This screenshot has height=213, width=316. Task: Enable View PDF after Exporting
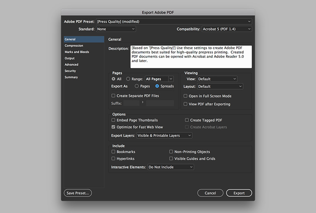[x=186, y=104]
